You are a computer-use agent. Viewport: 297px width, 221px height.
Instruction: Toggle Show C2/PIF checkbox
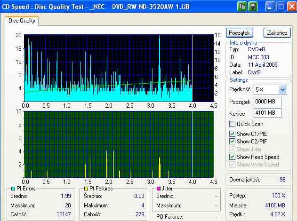(x=232, y=142)
